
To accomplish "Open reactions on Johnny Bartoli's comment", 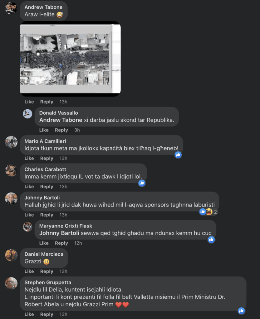I will (208, 212).
